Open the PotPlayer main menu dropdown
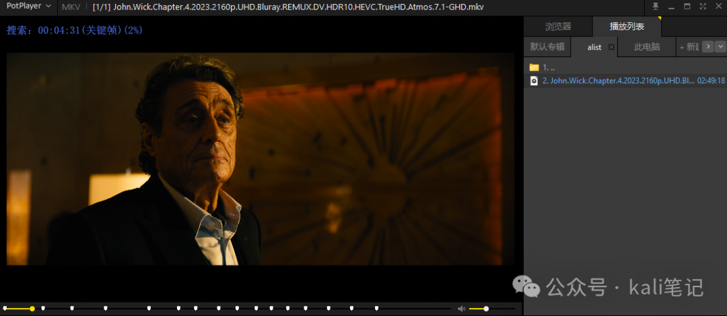 click(x=28, y=7)
